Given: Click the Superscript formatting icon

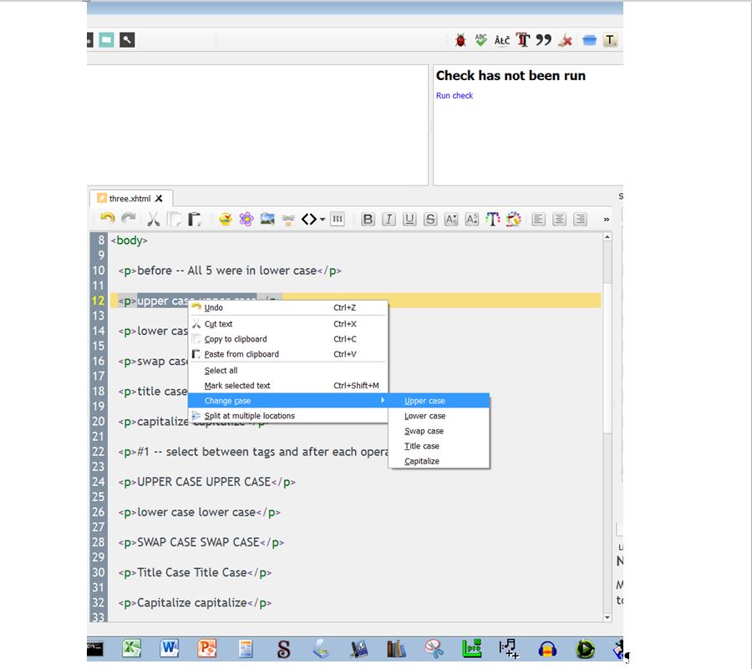Looking at the screenshot, I should (472, 219).
